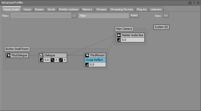This screenshot has height=111, width=201.
Task: Click the Reset button
Action: (x=134, y=16)
